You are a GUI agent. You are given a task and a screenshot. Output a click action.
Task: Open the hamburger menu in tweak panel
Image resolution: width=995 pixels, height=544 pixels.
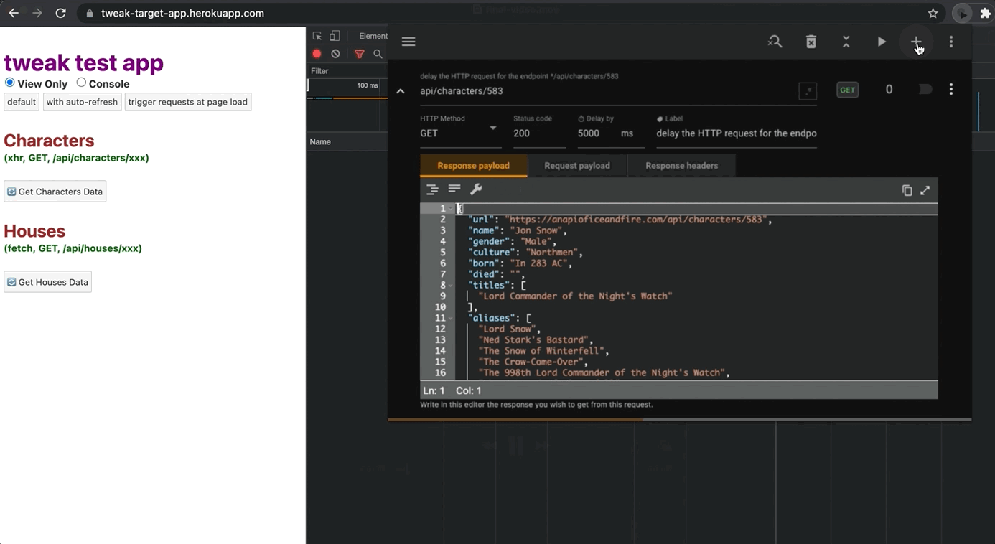click(408, 42)
